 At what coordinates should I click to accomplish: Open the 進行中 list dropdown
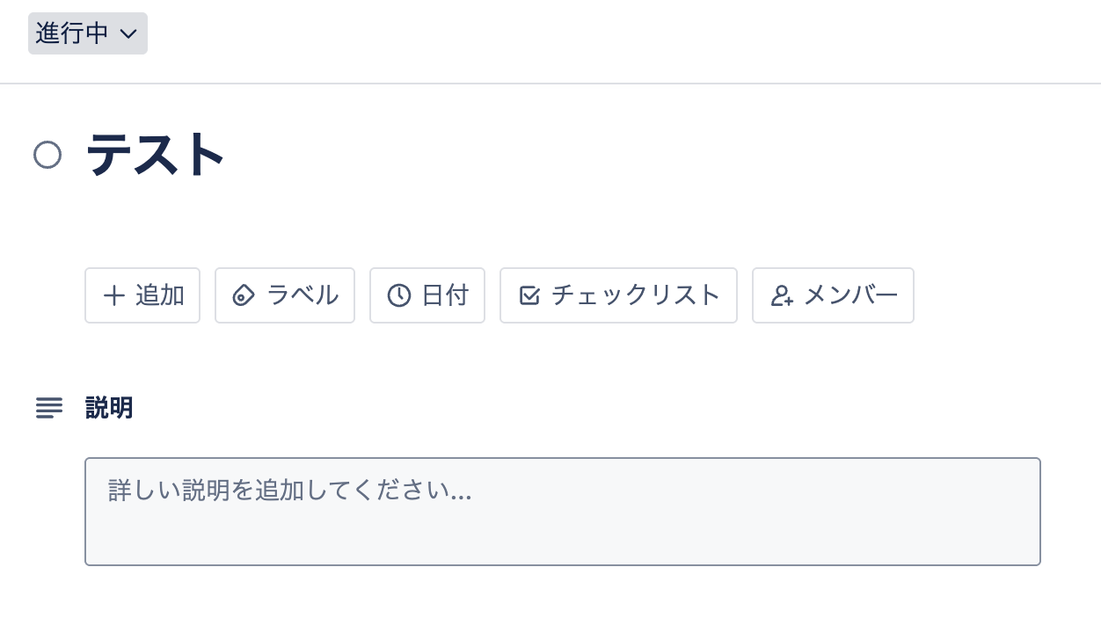(x=87, y=33)
